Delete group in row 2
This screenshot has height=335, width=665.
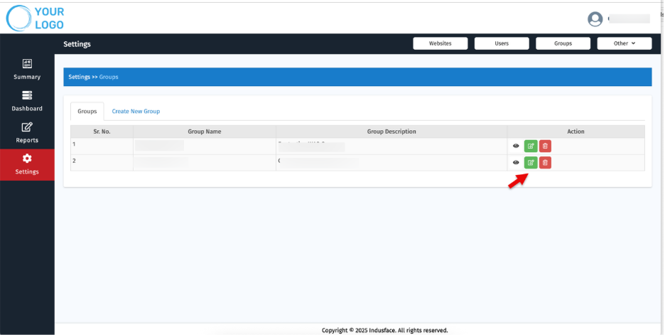(x=545, y=163)
